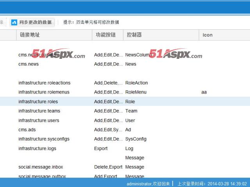The height and width of the screenshot is (187, 250).
Task: Click function buttons cell in cms.news row
Action: coord(109,64)
